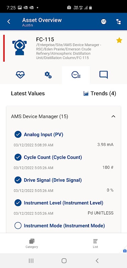127x268 pixels.
Task: Uncheck Instrument Level
Action: (18, 203)
